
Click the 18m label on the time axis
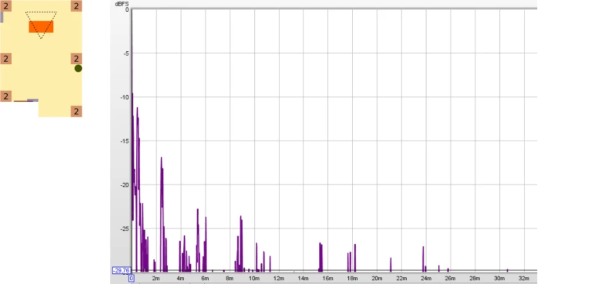352,278
